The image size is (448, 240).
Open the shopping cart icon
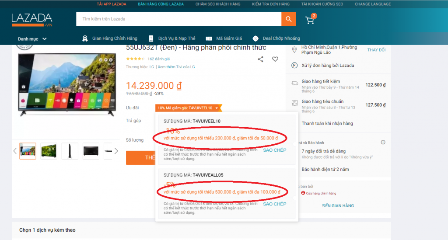click(310, 20)
